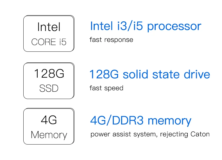Click the word 'response' in the first subtitle
Viewport: 222px width, 160px height.
pyautogui.click(x=119, y=40)
